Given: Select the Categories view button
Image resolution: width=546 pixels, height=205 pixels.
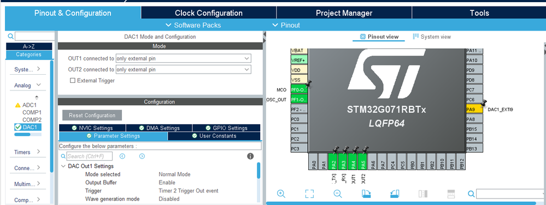Looking at the screenshot, I should coord(29,55).
